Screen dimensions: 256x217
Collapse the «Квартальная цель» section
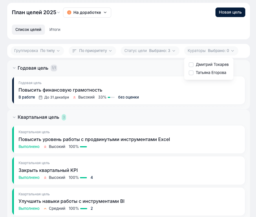click(14, 117)
